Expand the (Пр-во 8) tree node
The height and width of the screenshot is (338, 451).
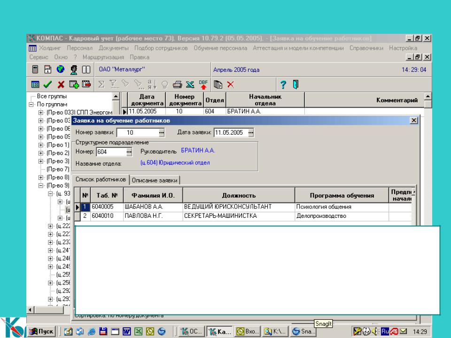coord(41,177)
